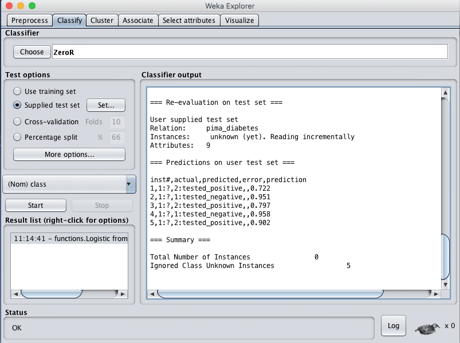Click result list scroll left arrow
The height and width of the screenshot is (343, 460).
click(15, 294)
